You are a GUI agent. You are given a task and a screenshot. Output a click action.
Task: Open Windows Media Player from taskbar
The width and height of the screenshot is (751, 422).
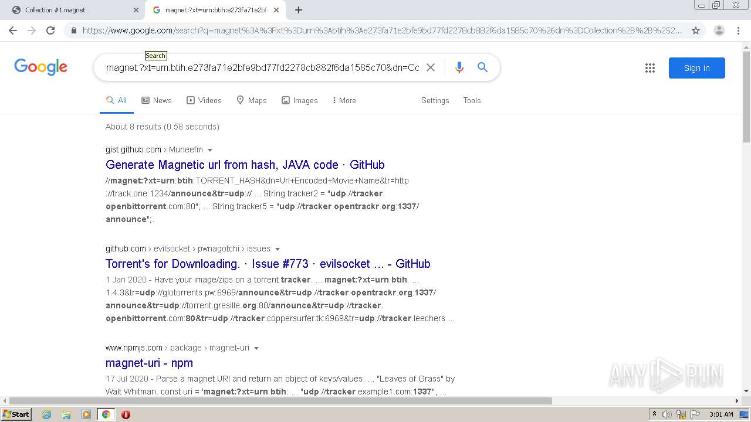86,414
